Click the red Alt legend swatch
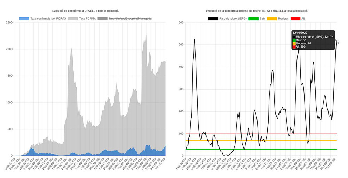Screen dimensions: 348x178 tap(296, 18)
